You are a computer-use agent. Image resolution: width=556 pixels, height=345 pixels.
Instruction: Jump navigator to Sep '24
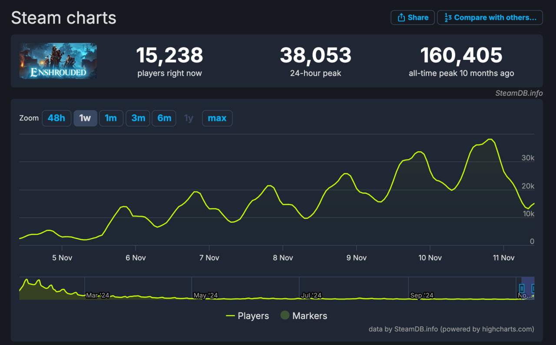click(x=422, y=296)
